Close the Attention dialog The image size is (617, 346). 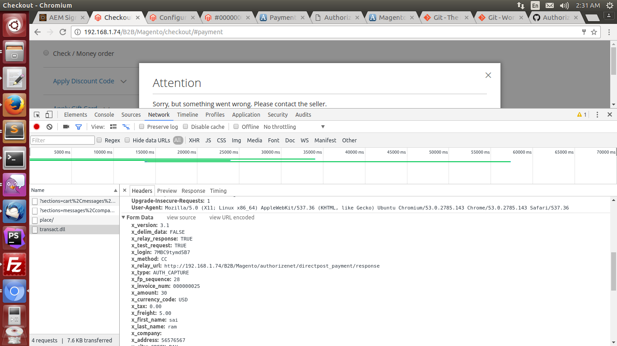488,75
